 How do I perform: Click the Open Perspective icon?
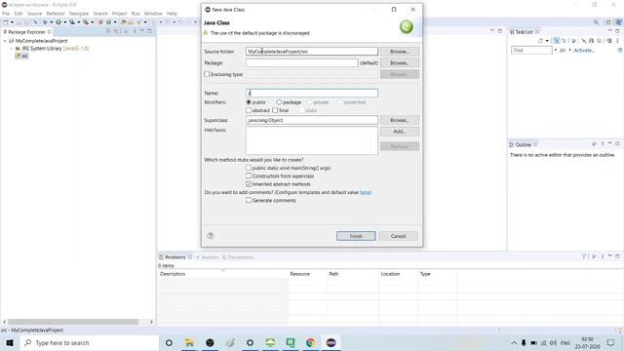(608, 21)
